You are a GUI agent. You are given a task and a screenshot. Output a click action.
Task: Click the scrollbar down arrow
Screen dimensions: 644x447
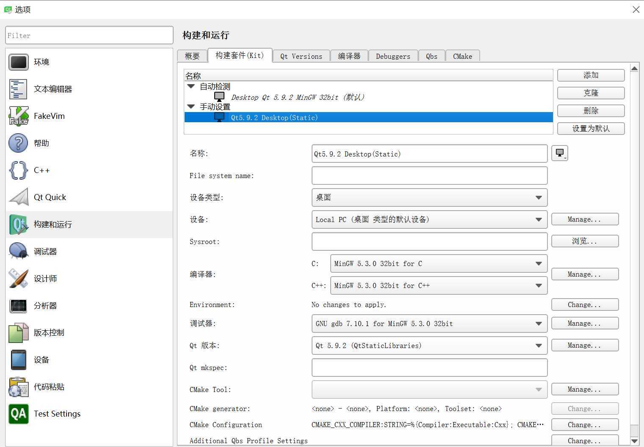(634, 441)
